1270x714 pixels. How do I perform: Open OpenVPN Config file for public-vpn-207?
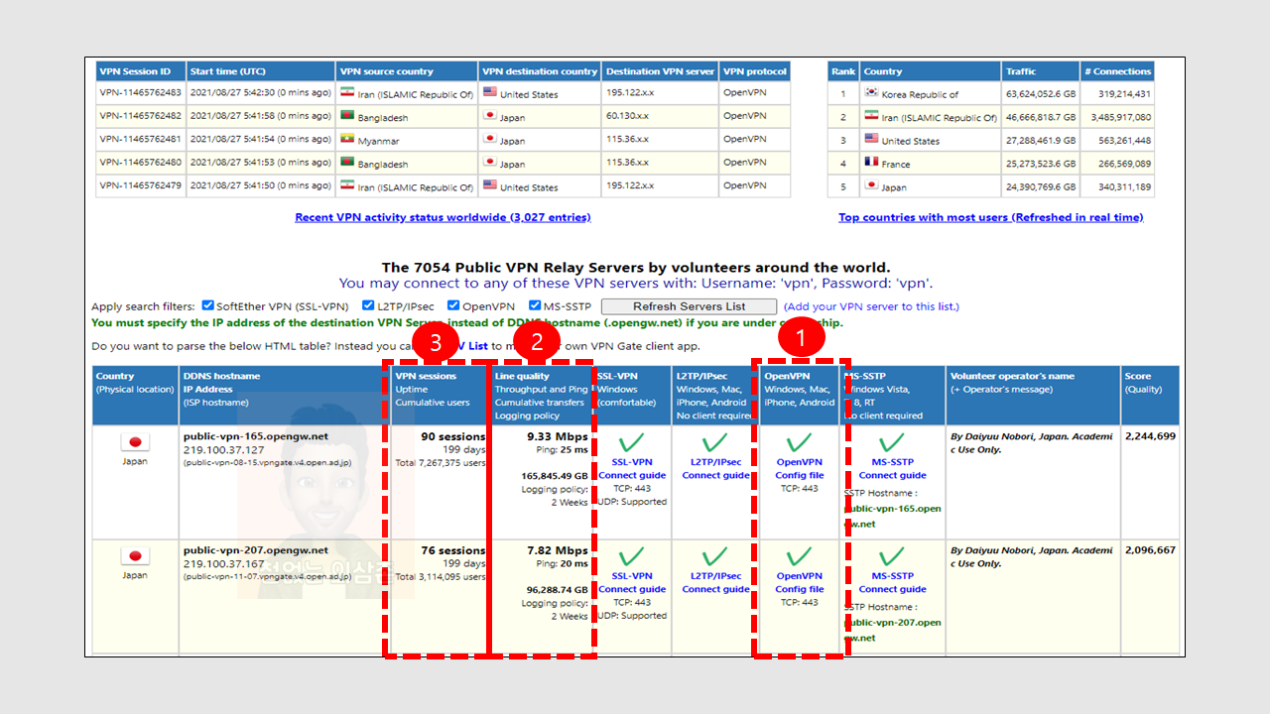click(799, 582)
